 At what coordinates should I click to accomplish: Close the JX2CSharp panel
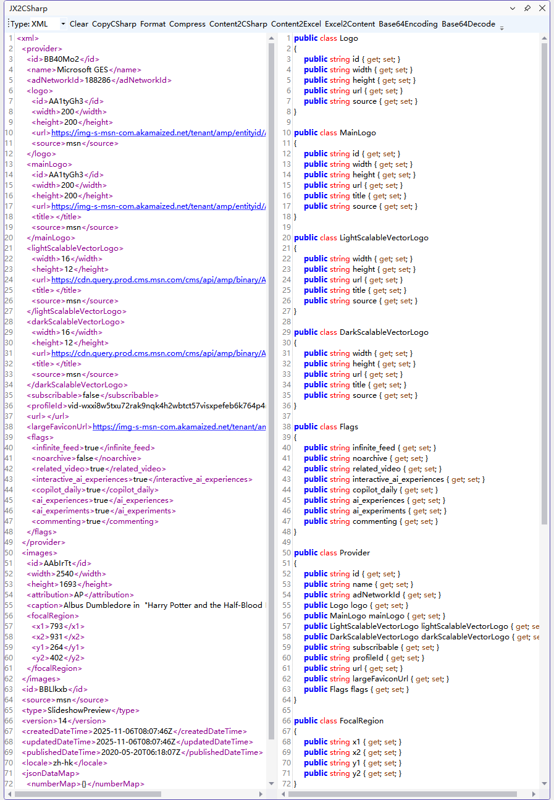tap(542, 9)
